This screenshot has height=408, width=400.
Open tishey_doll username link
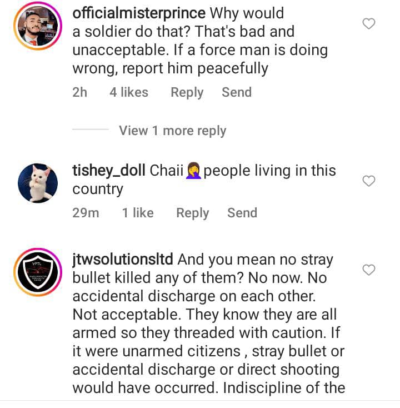click(x=109, y=170)
